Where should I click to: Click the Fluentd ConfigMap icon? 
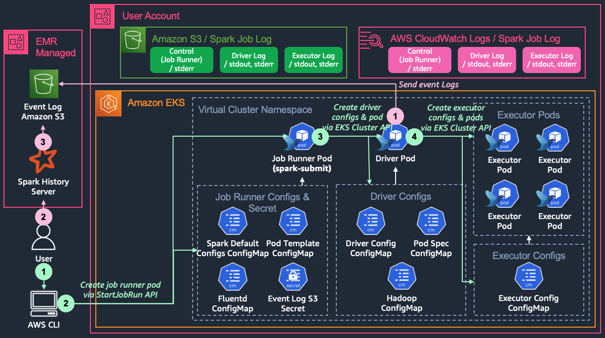233,277
